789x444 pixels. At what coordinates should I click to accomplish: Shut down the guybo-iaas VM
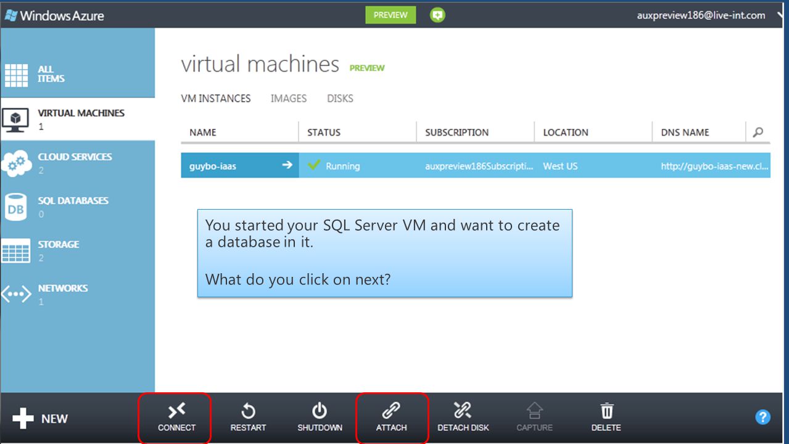point(320,418)
